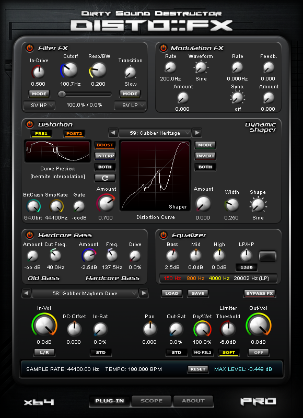Image resolution: width=303 pixels, height=418 pixels.
Task: Click the Distortion Curve shaper graph
Action: pyautogui.click(x=155, y=176)
